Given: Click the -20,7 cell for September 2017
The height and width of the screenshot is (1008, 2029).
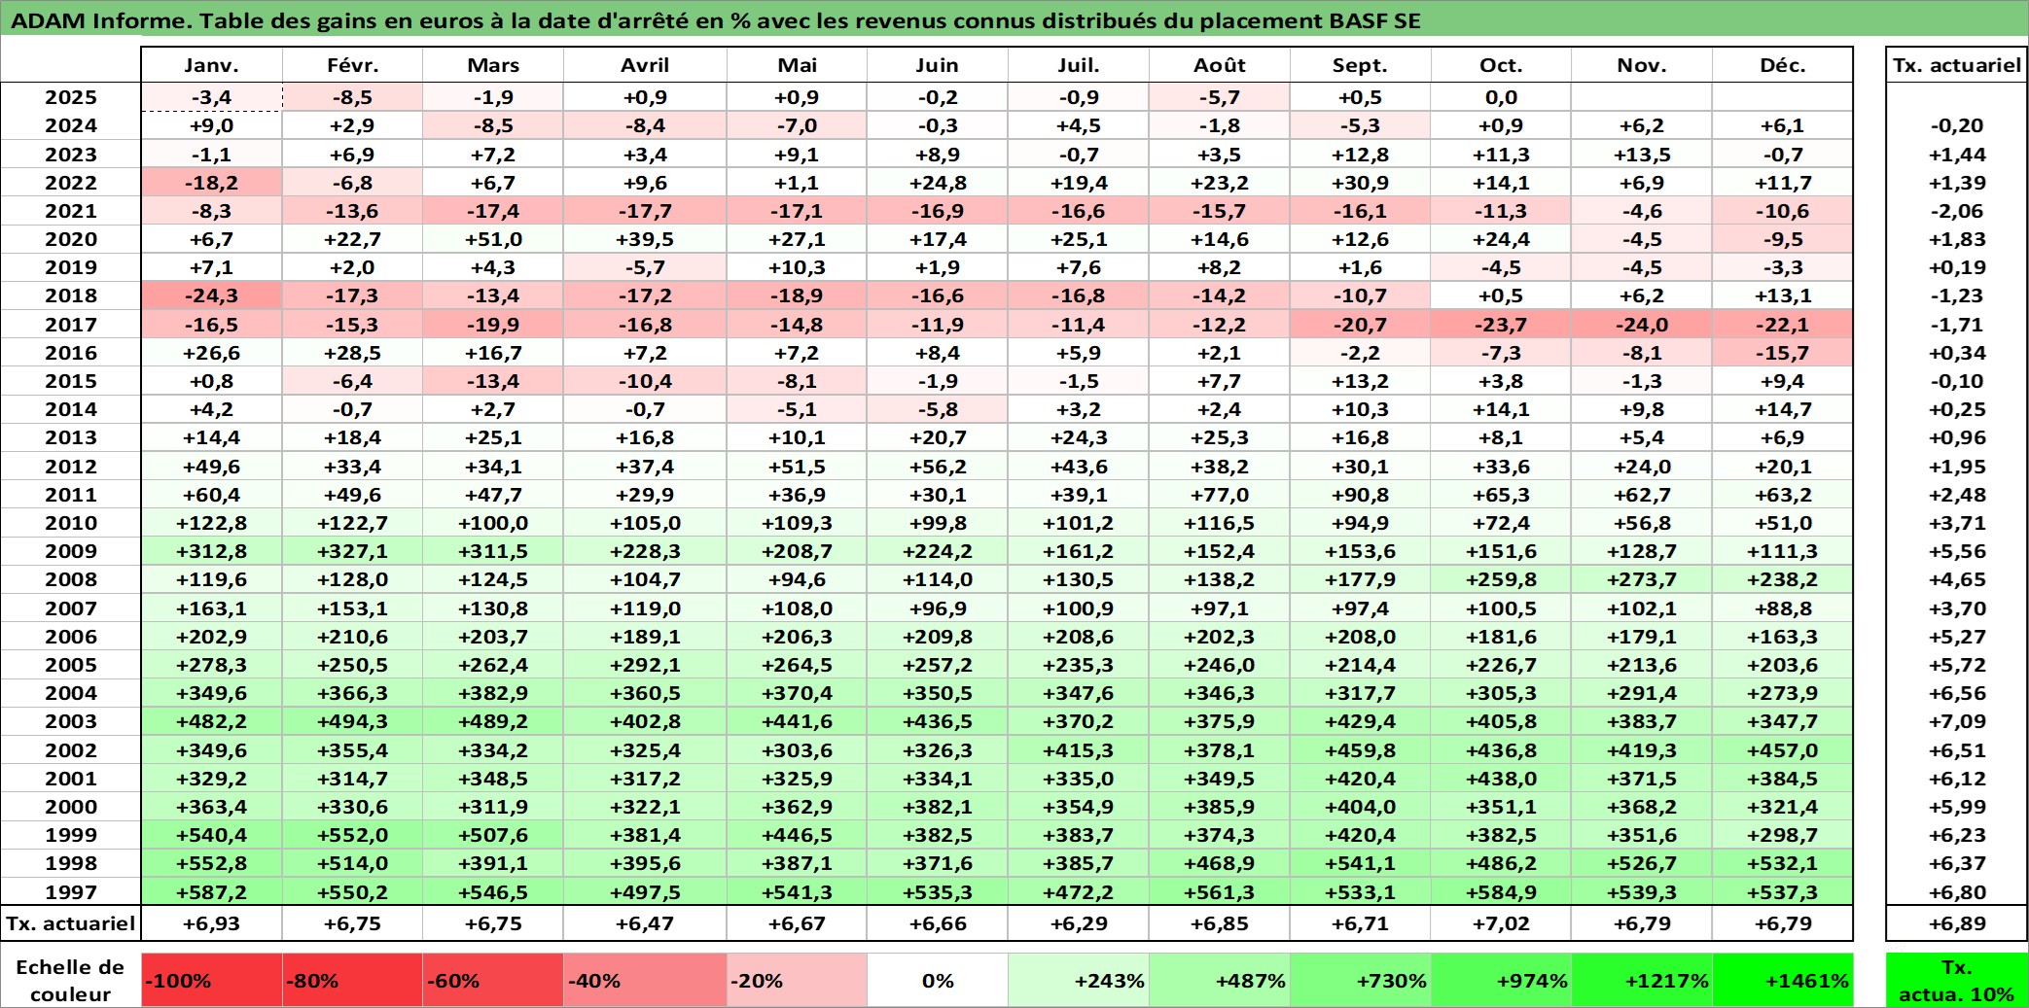Looking at the screenshot, I should click(1360, 325).
